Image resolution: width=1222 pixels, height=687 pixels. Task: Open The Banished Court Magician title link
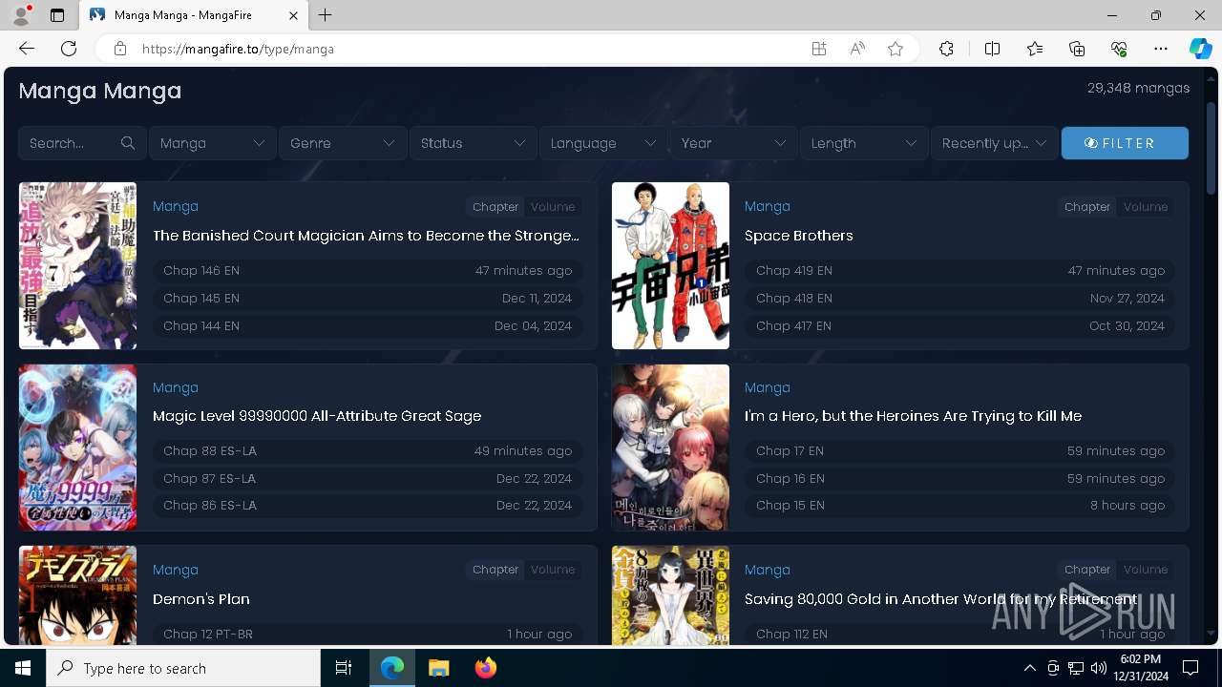point(366,236)
